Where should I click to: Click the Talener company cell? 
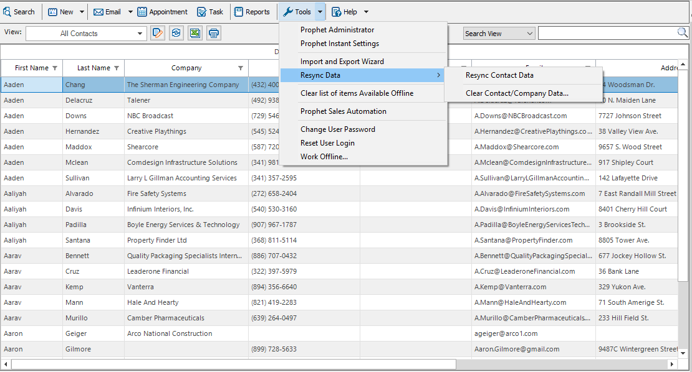tap(186, 100)
